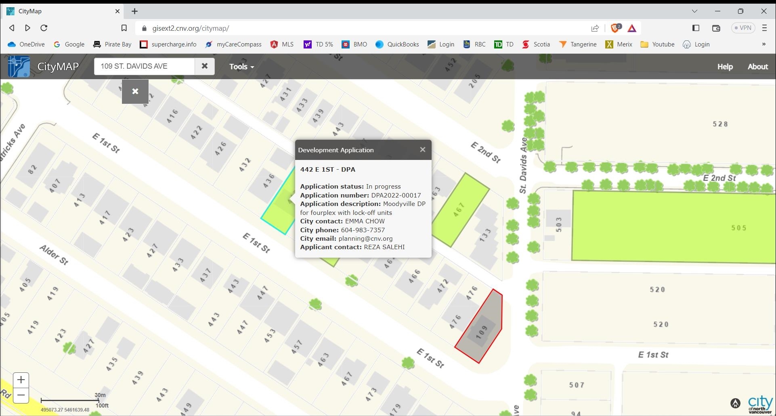The height and width of the screenshot is (416, 776).
Task: Close the CityMap tab
Action: click(117, 11)
